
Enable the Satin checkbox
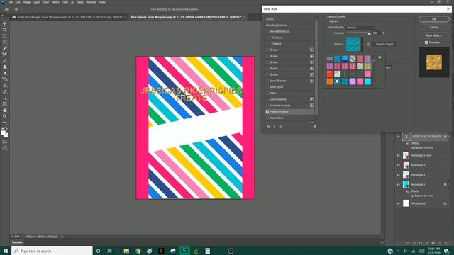point(267,93)
